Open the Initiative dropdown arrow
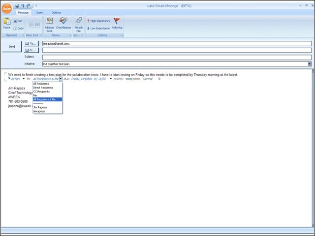 click(310, 64)
